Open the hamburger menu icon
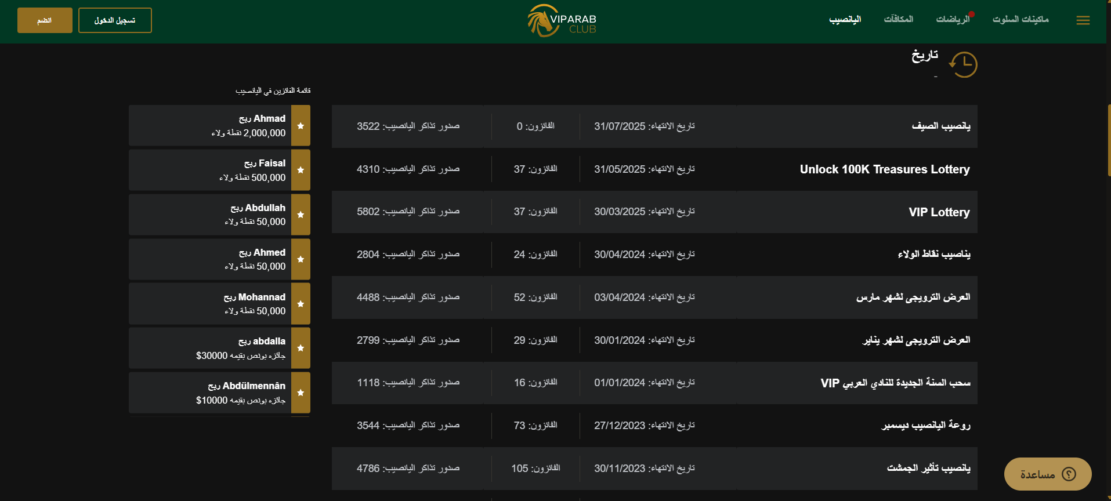Image resolution: width=1111 pixels, height=501 pixels. coord(1083,20)
